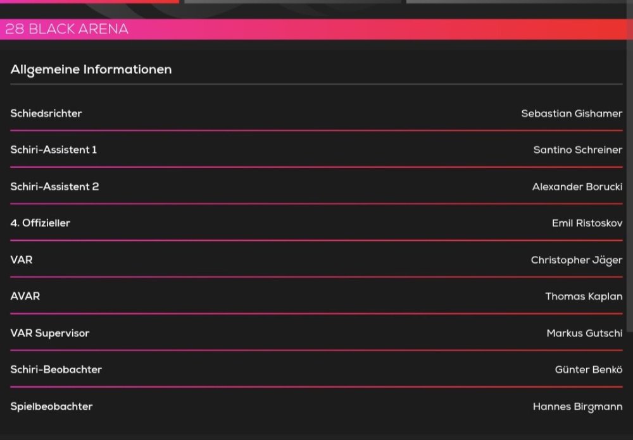Viewport: 633px width, 440px height.
Task: Click the 4. Offizieller label
Action: pyautogui.click(x=41, y=223)
